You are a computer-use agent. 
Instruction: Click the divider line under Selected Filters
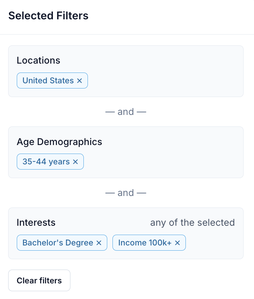[x=127, y=35]
